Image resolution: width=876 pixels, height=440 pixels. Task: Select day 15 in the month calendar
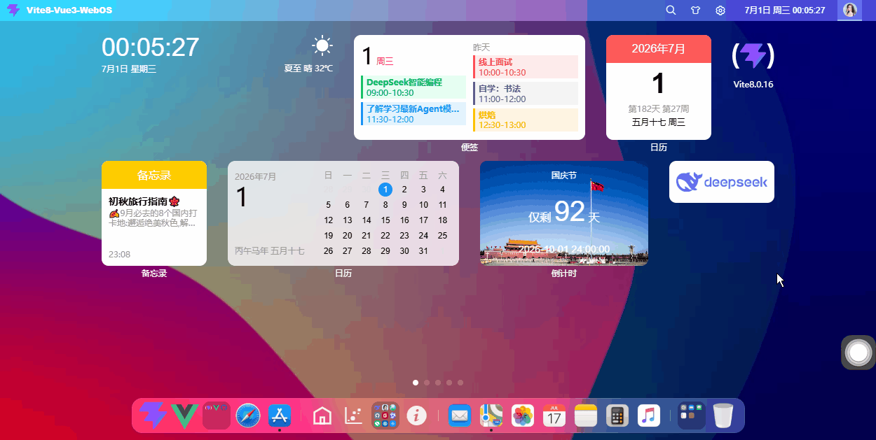pos(385,220)
